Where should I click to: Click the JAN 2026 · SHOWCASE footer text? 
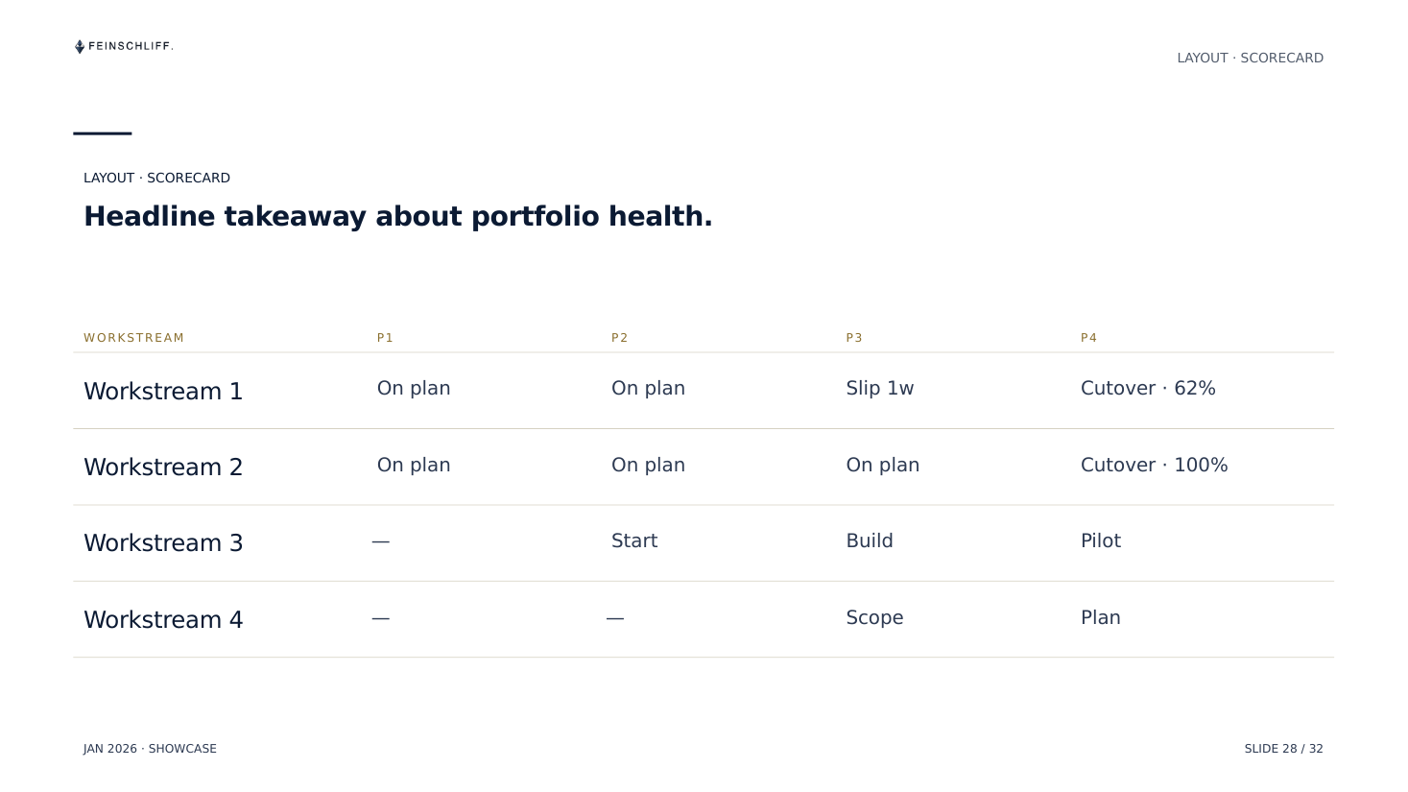tap(150, 749)
